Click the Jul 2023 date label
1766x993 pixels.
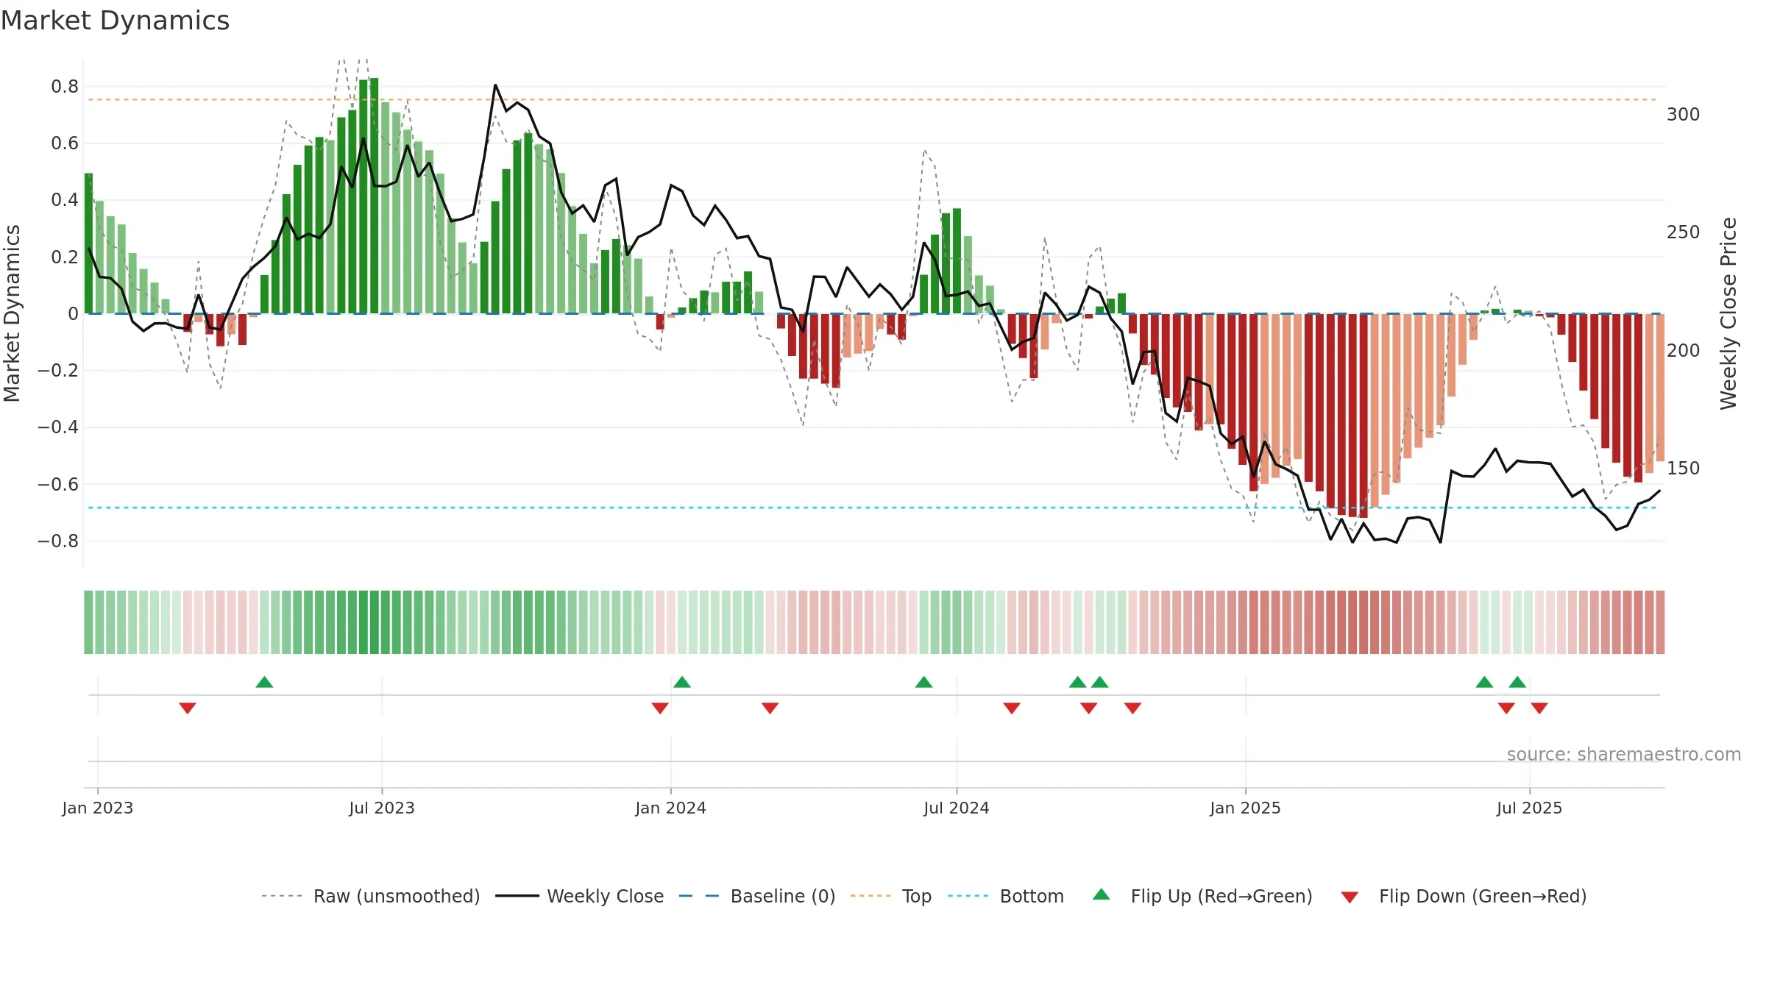tap(382, 808)
